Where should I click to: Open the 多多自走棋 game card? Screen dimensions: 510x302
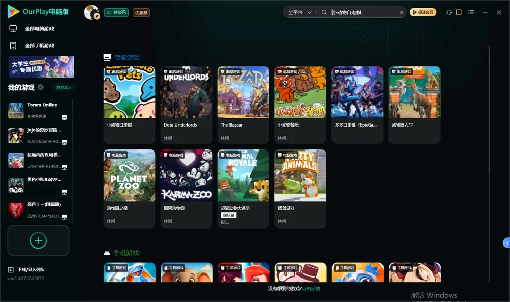click(x=358, y=105)
